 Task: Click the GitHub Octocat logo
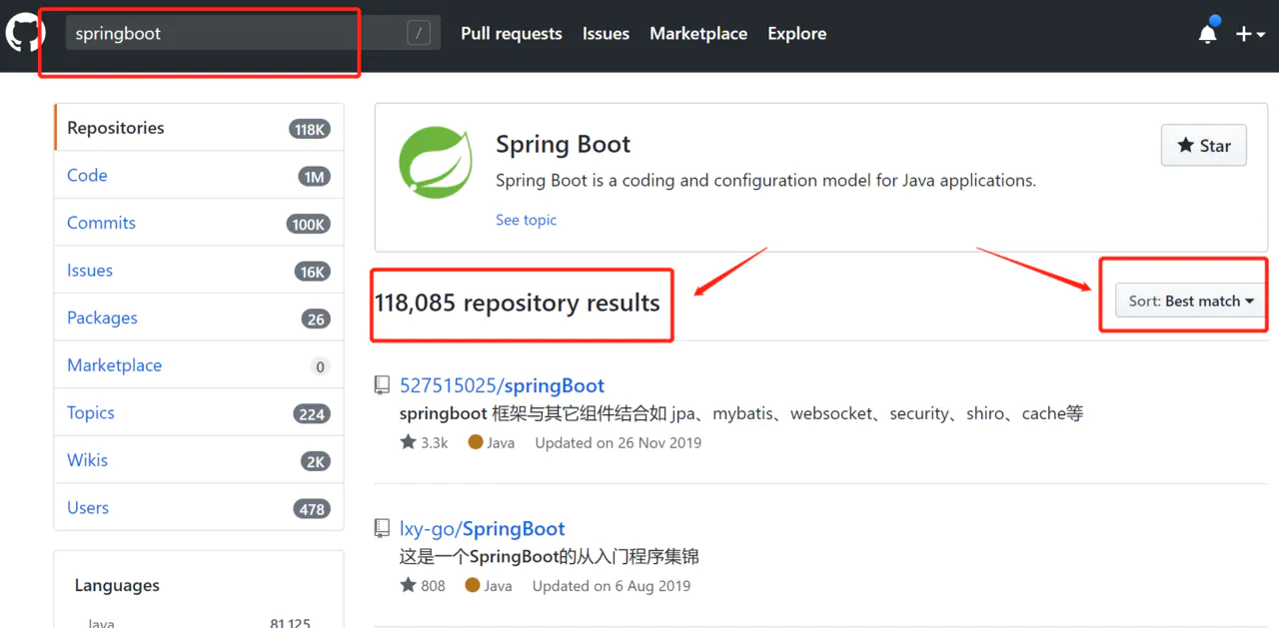(25, 33)
